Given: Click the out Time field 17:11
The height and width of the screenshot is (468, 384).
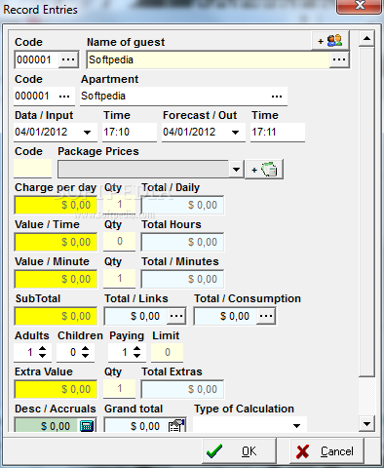Looking at the screenshot, I should 278,132.
